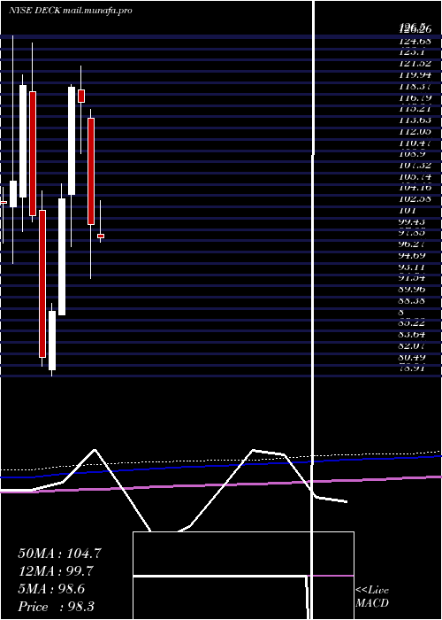
Task: Click the 78.91 price axis label
Action: [413, 369]
